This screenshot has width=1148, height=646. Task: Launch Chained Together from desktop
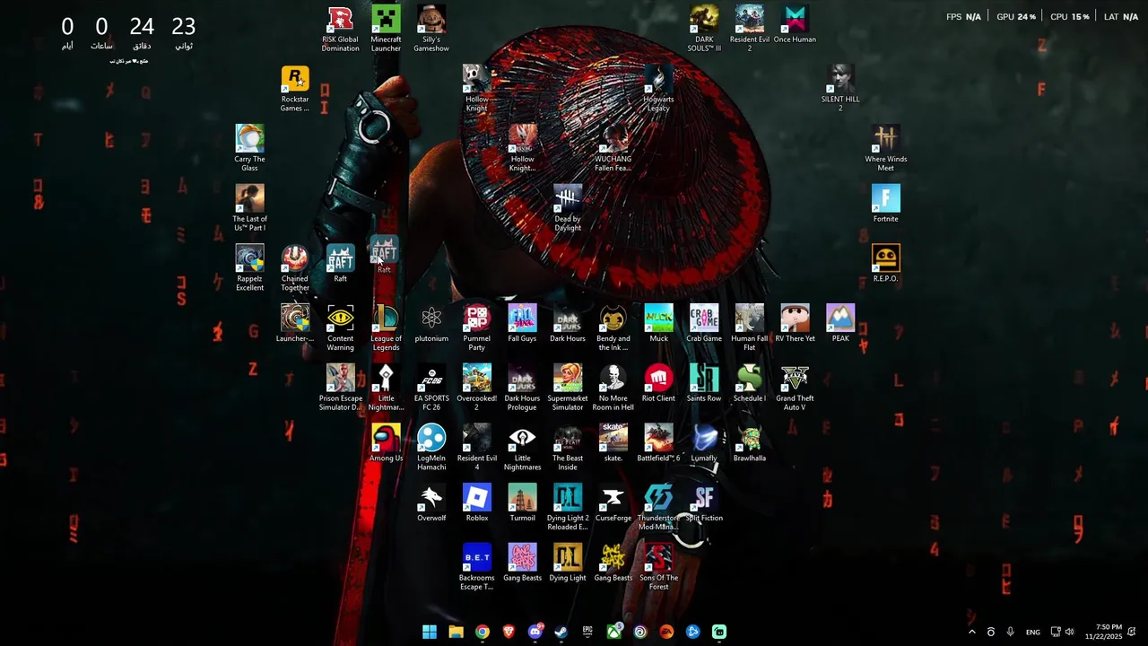tap(295, 268)
